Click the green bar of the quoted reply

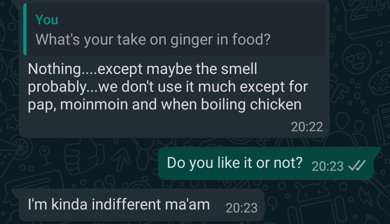coord(25,30)
